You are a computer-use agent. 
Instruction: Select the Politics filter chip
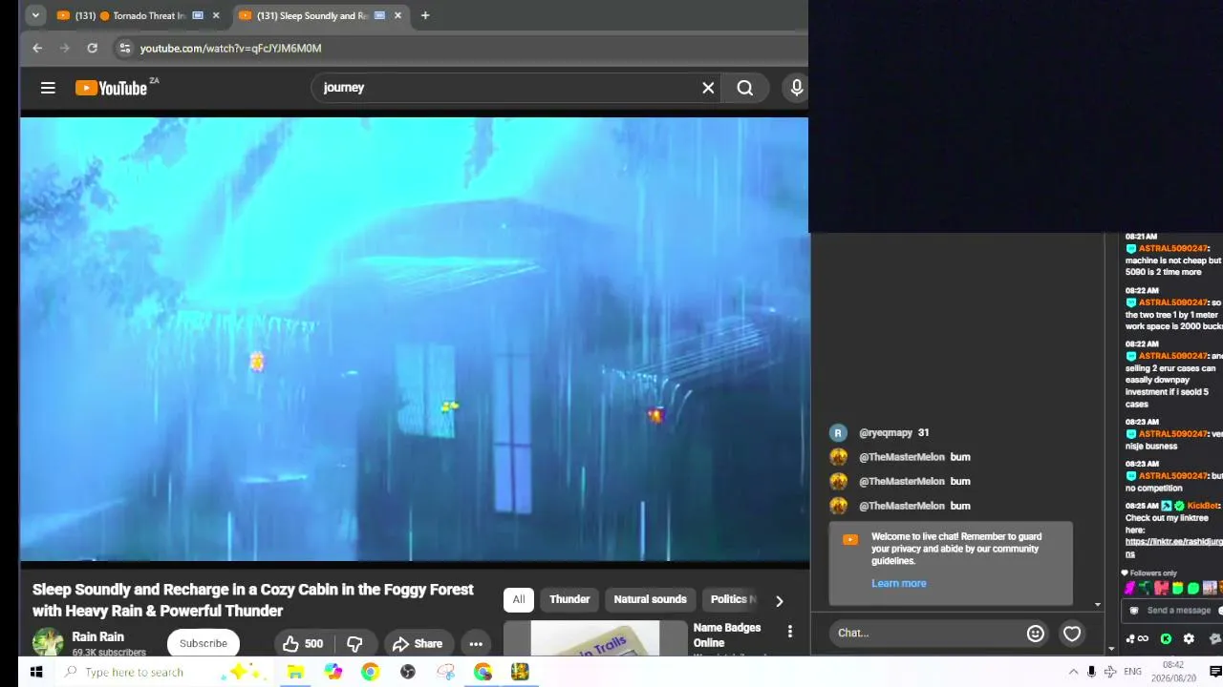[x=731, y=599]
